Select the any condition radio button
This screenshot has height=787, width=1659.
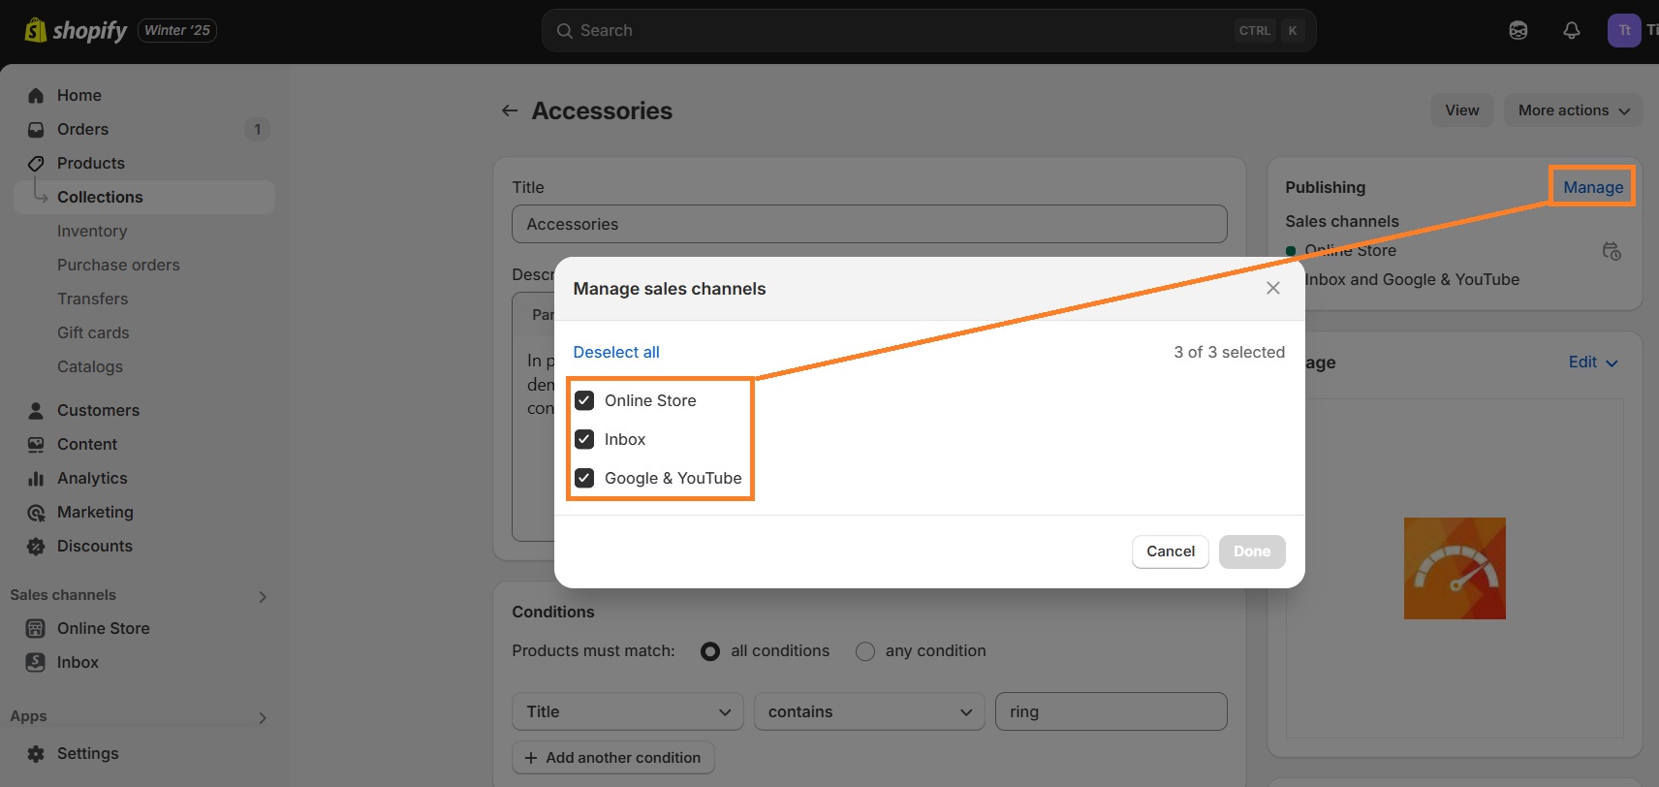[x=865, y=651]
